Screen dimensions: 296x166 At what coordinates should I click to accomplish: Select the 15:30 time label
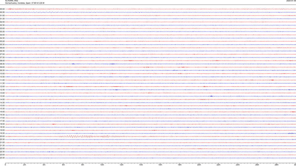pos(2,109)
